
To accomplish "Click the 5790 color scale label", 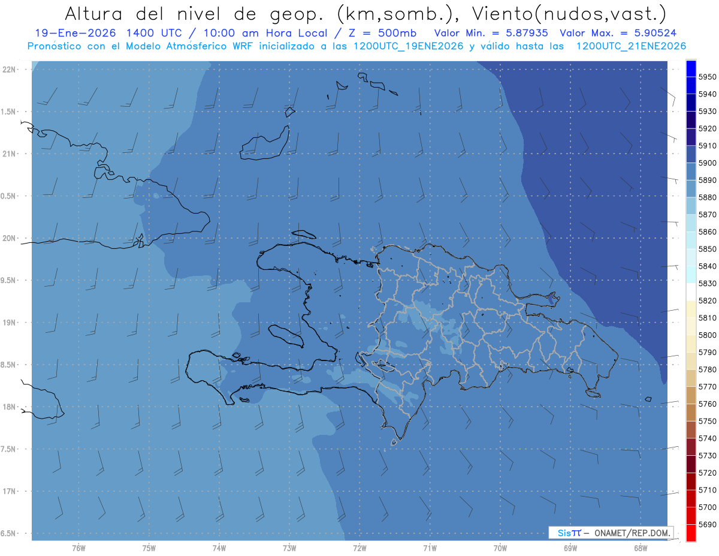I will (x=707, y=352).
